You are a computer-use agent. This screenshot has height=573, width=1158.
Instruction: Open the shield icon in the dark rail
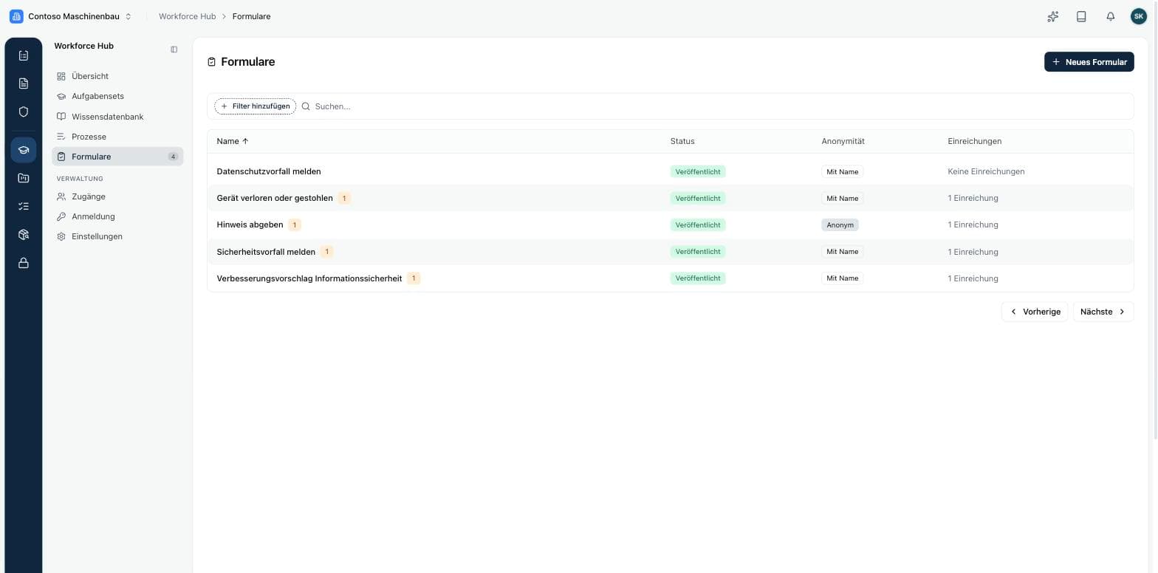pos(23,112)
